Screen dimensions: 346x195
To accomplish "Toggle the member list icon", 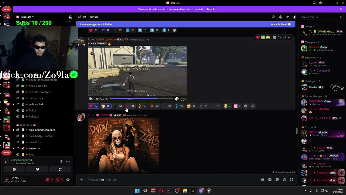I will tap(295, 17).
